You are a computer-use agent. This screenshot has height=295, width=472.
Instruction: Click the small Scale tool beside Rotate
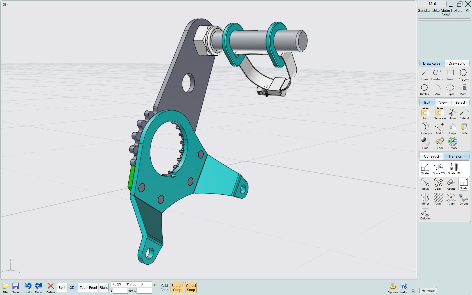(464, 184)
